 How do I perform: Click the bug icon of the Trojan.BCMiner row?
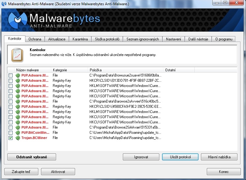point(18,138)
